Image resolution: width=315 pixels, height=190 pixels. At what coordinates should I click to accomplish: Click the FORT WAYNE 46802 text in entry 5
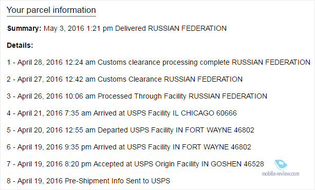pos(219,130)
